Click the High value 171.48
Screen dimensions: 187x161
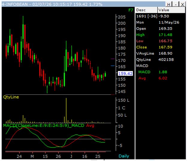tap(165, 35)
